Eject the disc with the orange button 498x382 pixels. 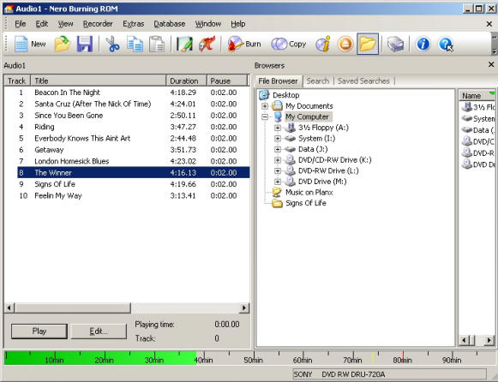point(345,44)
